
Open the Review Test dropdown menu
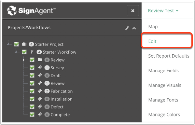163,11
